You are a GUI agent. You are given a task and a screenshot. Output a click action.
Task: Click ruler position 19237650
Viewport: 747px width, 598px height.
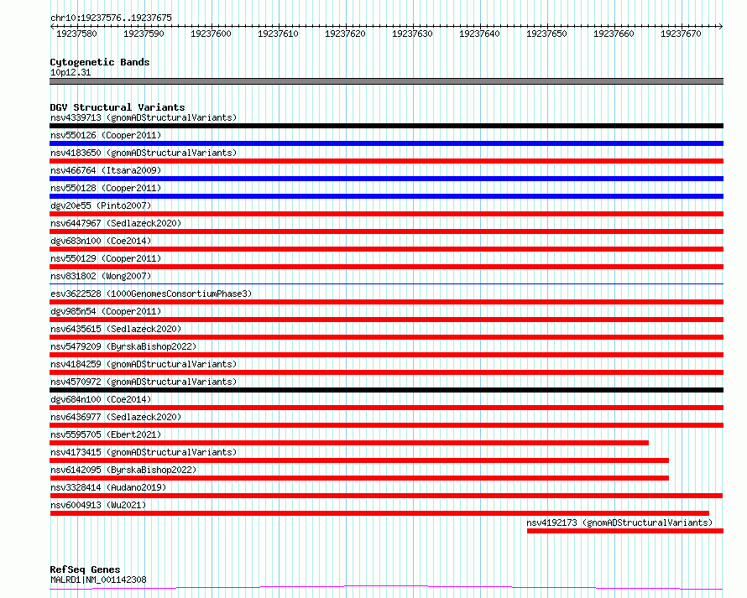tap(547, 34)
